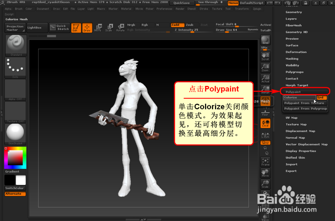The image size is (335, 221).
Task: Pick a color in the color picker
Action: click(x=15, y=158)
